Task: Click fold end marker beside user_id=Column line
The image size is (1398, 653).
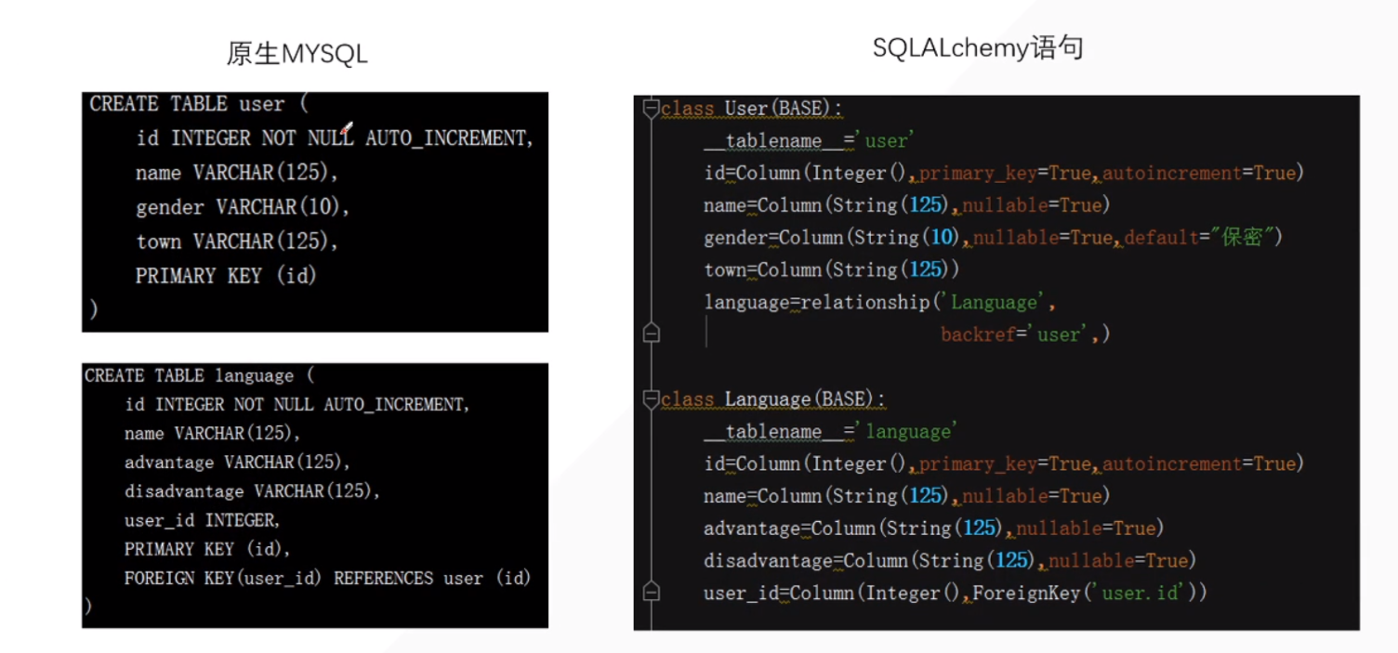Action: point(652,592)
